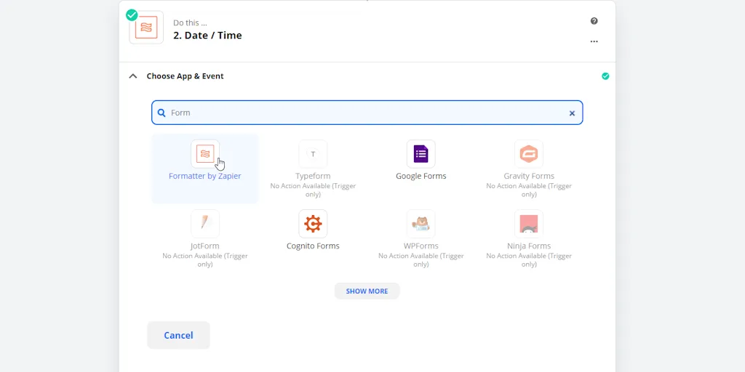Click the step 2 Formatter app icon
745x372 pixels.
146,28
